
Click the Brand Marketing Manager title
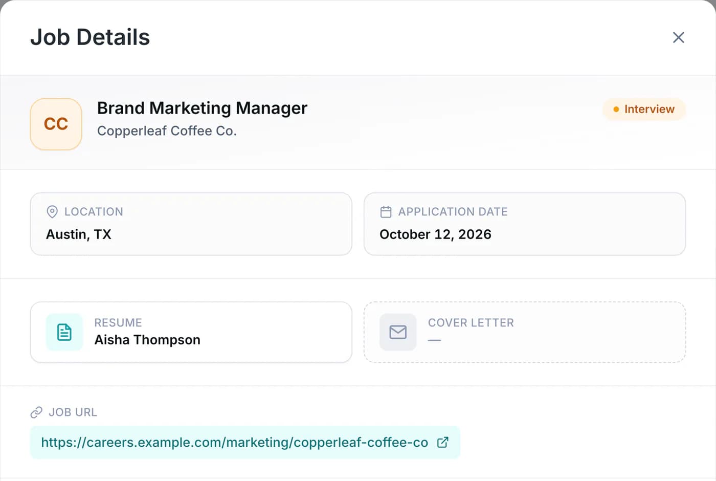tap(202, 108)
